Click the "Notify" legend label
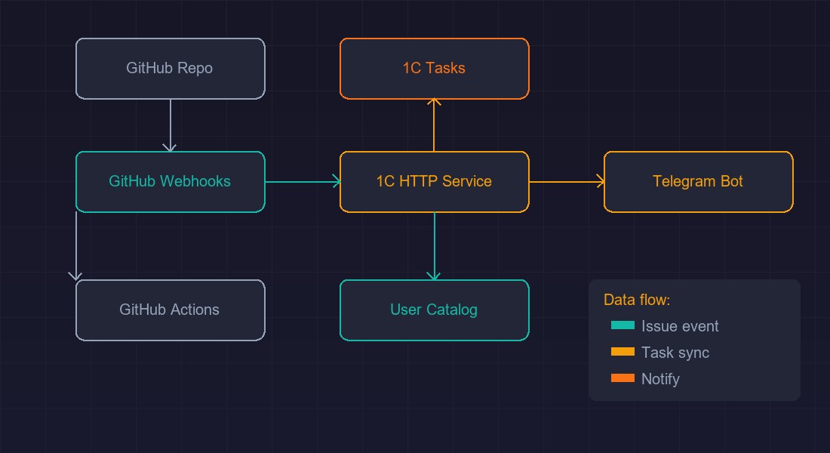830x453 pixels. pyautogui.click(x=660, y=379)
